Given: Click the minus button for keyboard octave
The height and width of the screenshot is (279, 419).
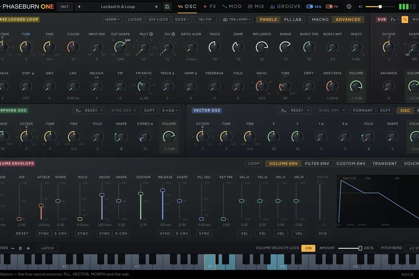Looking at the screenshot, I should [x=13, y=248].
